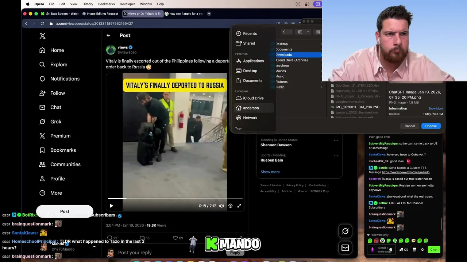Expand the More menu in the X sidebar
This screenshot has height=262, width=467.
click(51, 193)
